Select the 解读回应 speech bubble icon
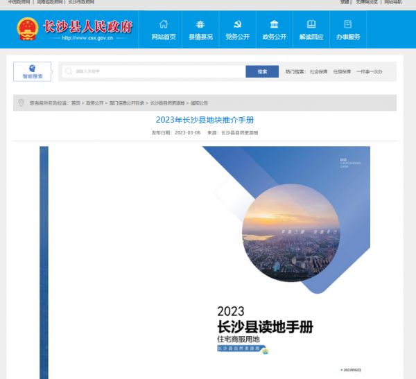The image size is (416, 379). (311, 24)
